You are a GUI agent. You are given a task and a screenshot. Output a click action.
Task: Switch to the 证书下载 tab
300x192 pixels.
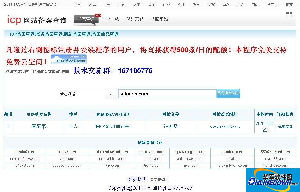(x=110, y=19)
